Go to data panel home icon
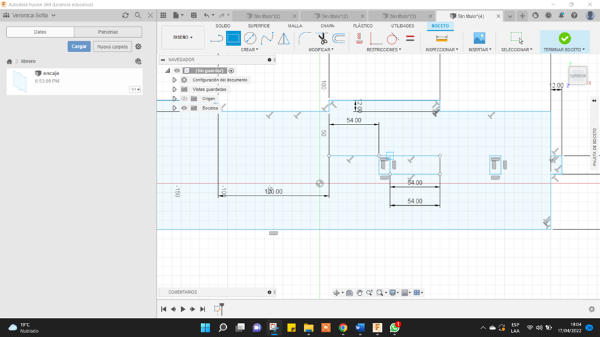Viewport: 600px width, 337px height. click(x=9, y=61)
